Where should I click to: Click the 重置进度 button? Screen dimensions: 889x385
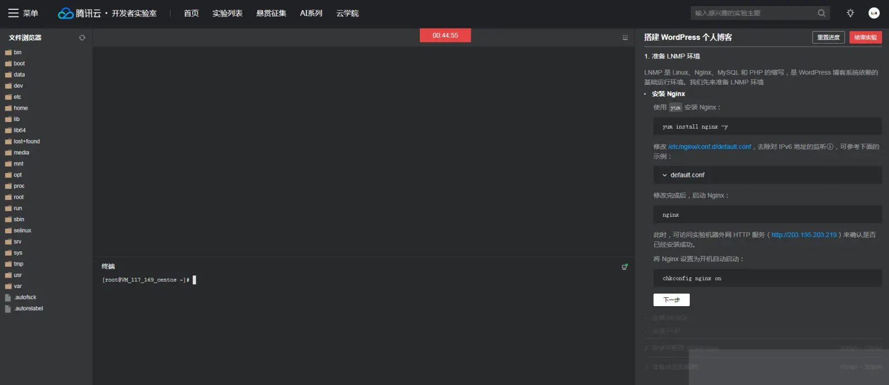(x=828, y=37)
